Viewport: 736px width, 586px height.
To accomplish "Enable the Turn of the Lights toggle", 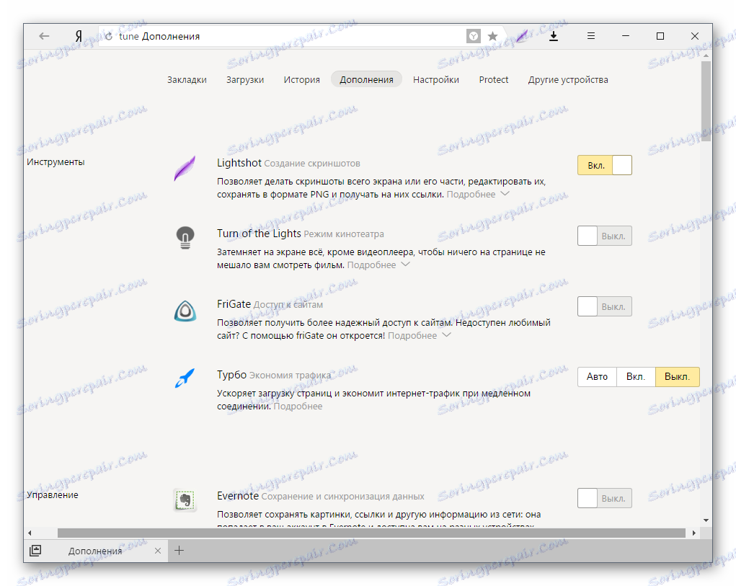I will pyautogui.click(x=604, y=236).
